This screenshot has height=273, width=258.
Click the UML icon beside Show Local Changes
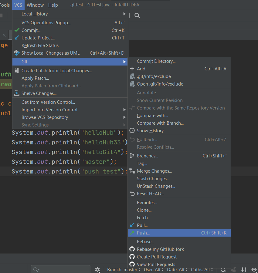[17, 53]
